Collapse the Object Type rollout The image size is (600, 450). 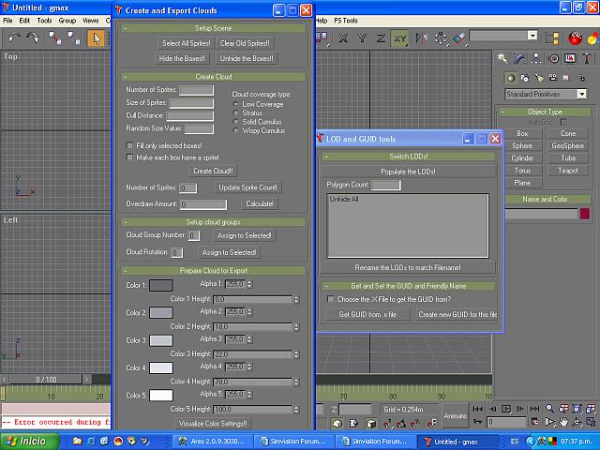point(547,112)
